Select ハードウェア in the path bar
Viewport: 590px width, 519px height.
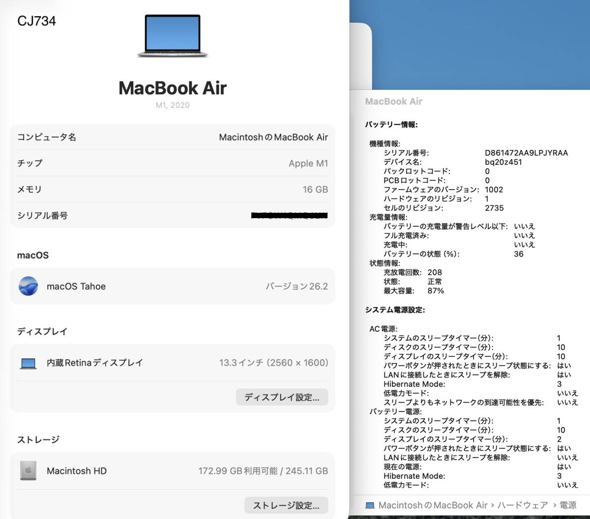click(522, 505)
